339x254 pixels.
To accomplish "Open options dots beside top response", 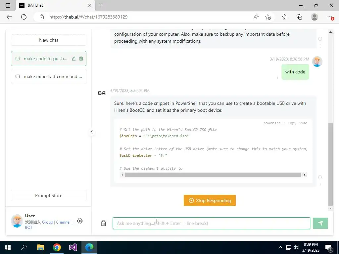I will pyautogui.click(x=320, y=46).
